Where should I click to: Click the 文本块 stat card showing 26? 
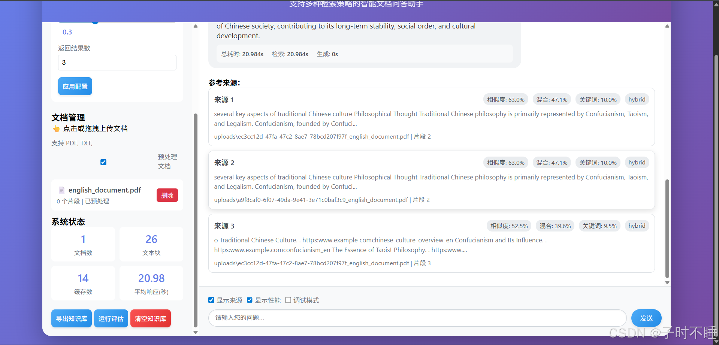[151, 244]
